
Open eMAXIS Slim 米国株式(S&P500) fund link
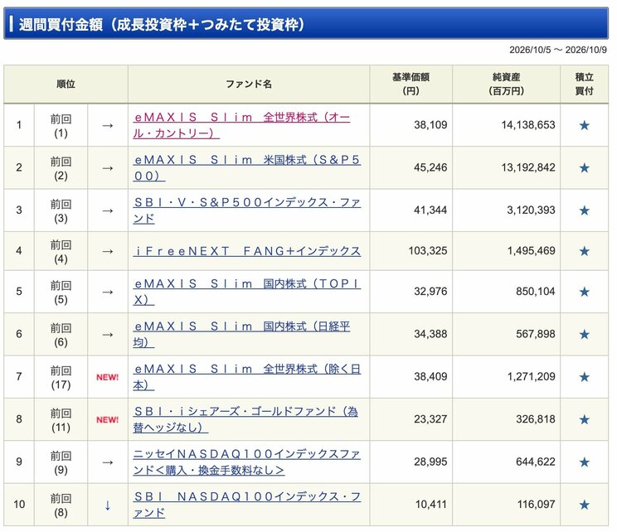(247, 167)
